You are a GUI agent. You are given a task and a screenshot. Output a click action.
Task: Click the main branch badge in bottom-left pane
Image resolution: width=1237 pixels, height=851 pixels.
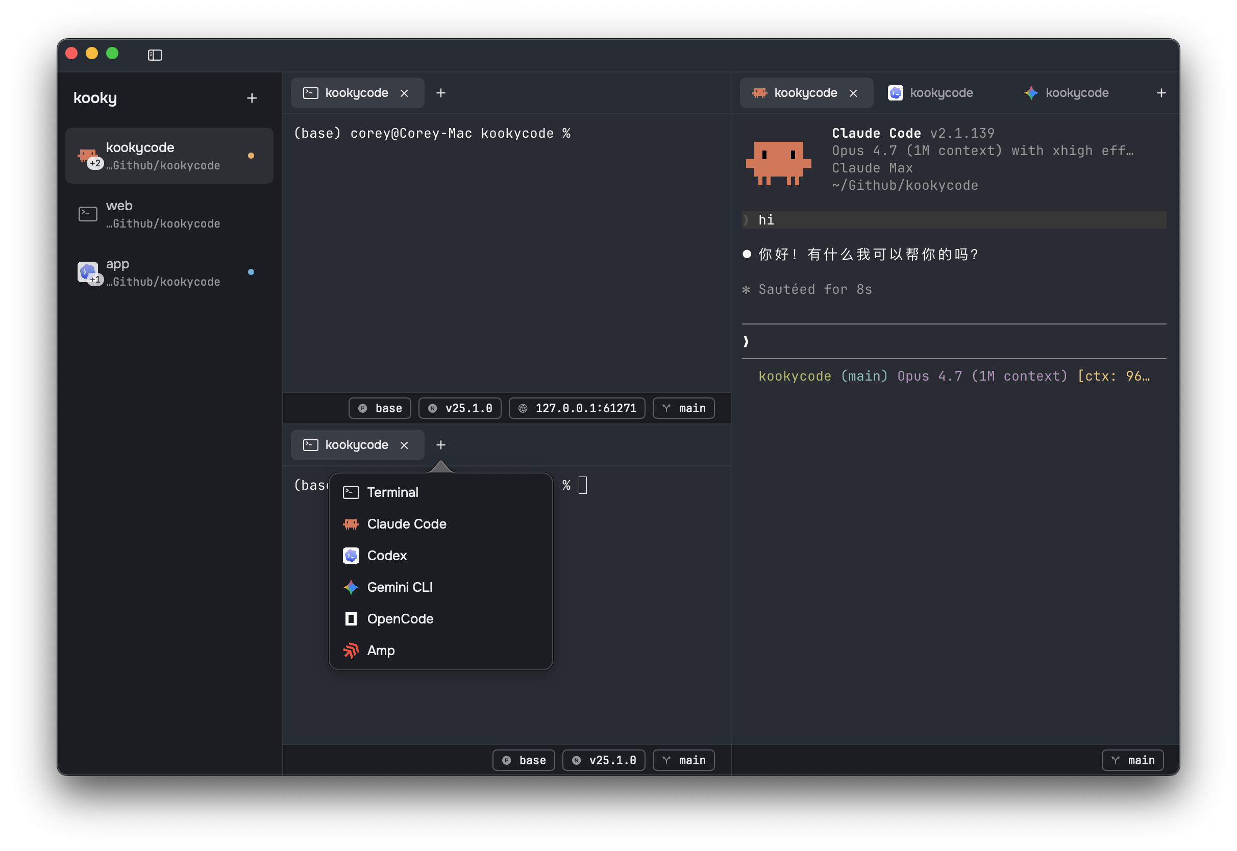(683, 760)
